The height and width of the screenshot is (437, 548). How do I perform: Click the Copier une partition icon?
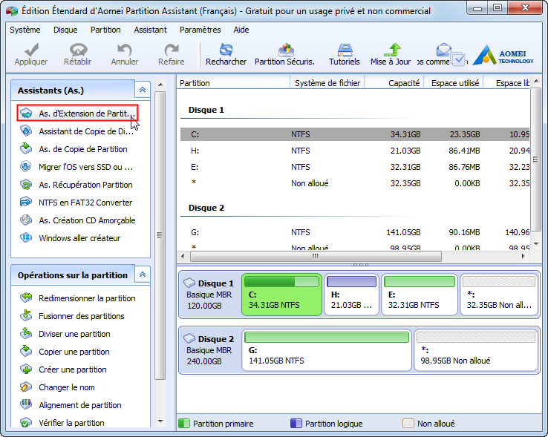click(26, 352)
